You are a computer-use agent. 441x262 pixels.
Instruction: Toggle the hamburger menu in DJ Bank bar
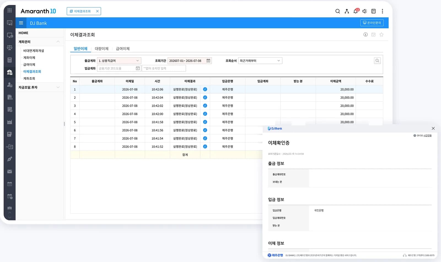pos(21,23)
